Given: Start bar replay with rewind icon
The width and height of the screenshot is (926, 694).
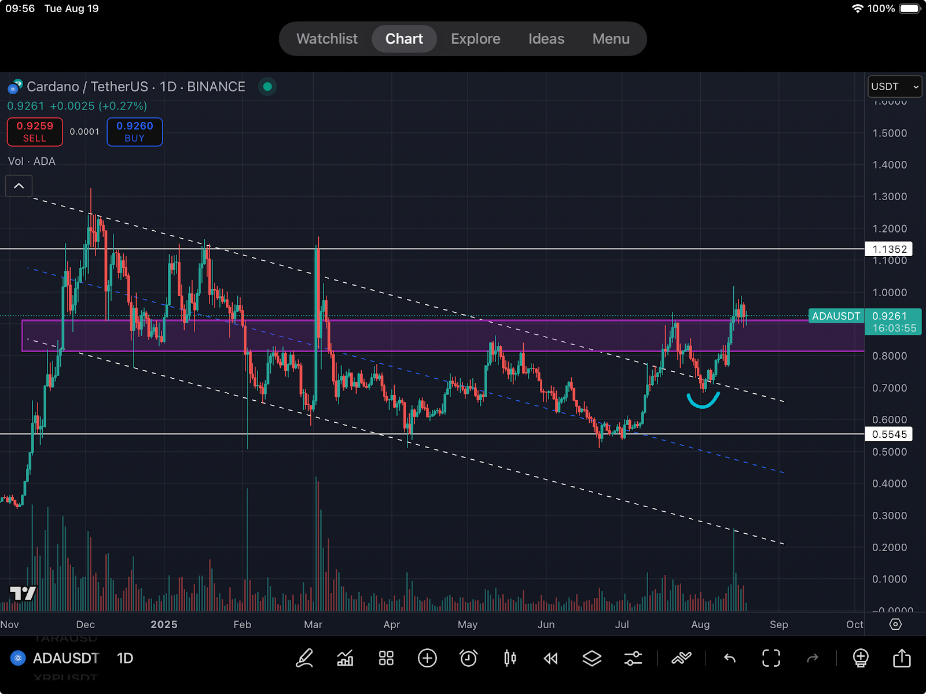Looking at the screenshot, I should [x=550, y=658].
